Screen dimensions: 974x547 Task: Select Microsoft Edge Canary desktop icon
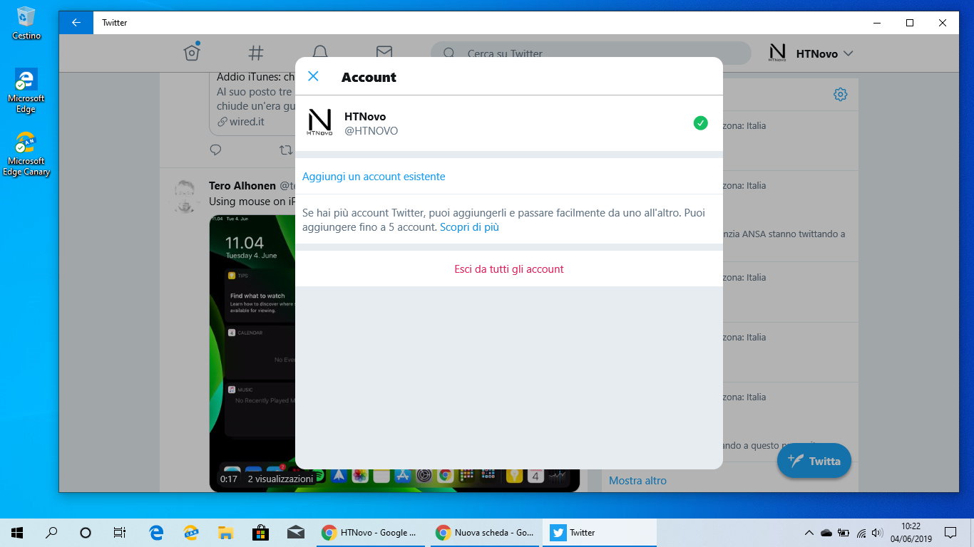26,153
